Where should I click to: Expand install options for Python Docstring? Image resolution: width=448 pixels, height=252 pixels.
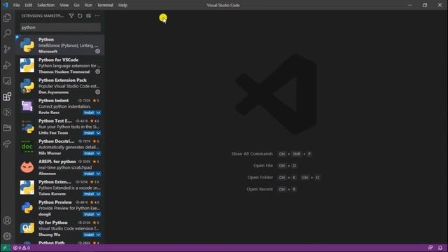click(x=98, y=153)
